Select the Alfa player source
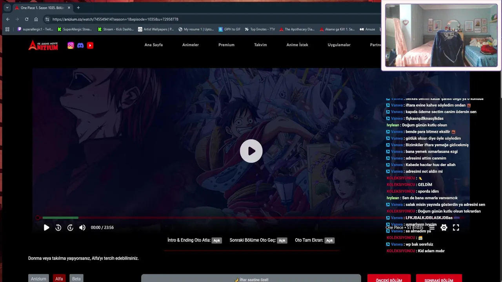502x282 pixels. [x=59, y=278]
